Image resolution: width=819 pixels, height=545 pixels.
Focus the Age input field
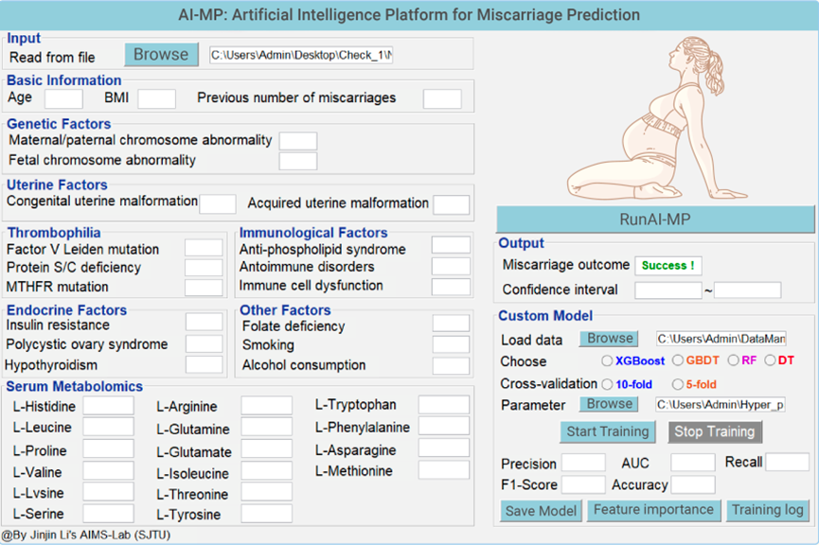(63, 98)
